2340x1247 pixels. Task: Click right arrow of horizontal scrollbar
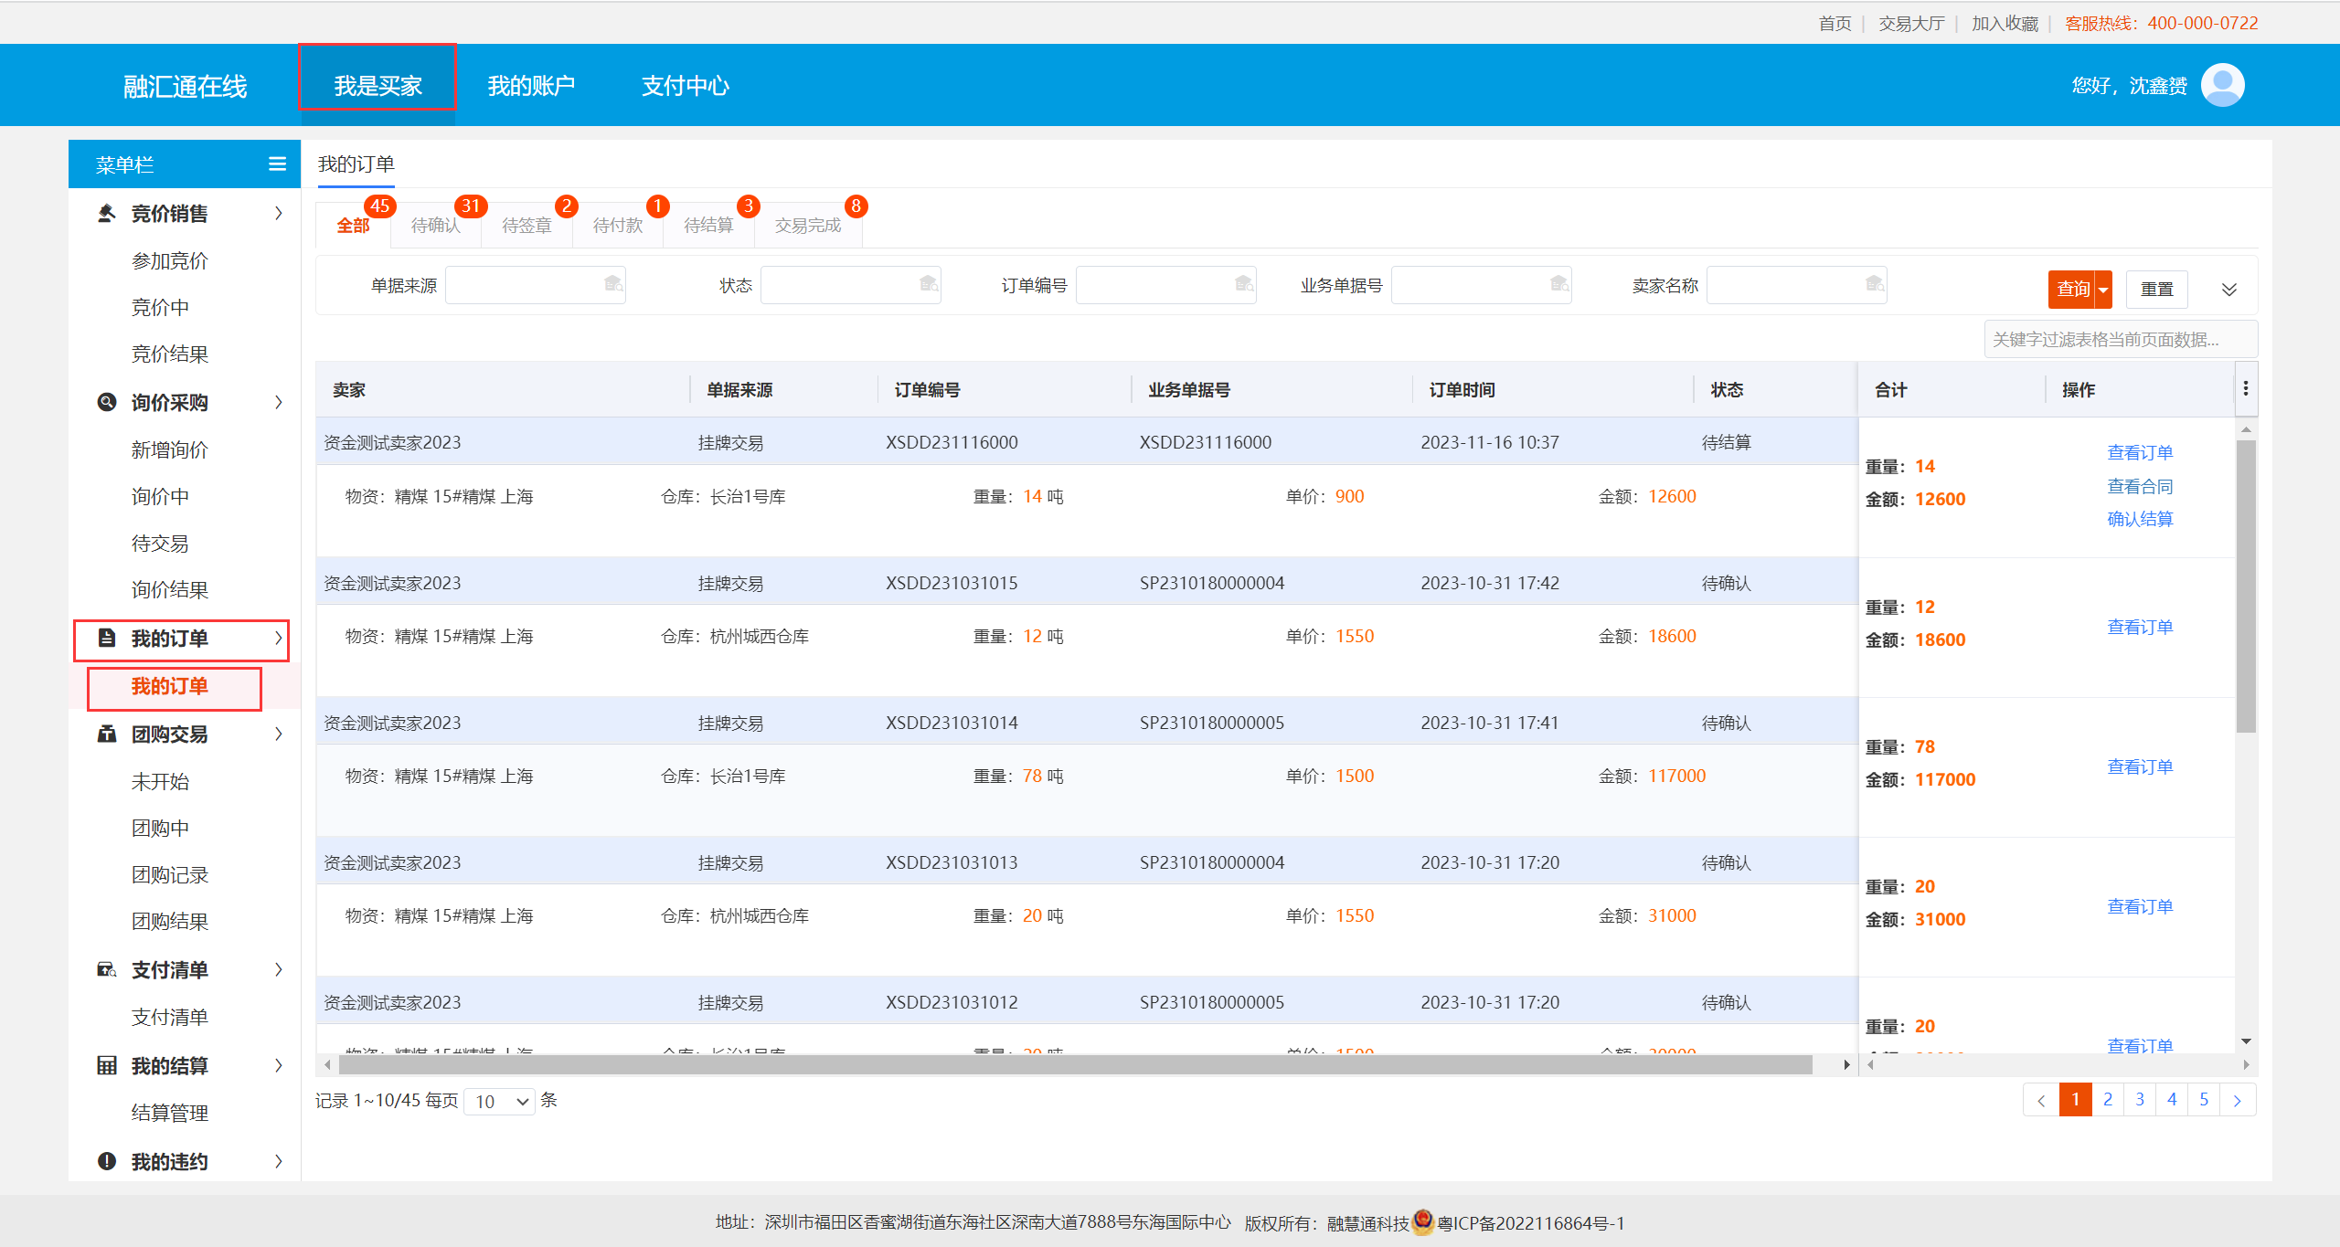point(1846,1064)
